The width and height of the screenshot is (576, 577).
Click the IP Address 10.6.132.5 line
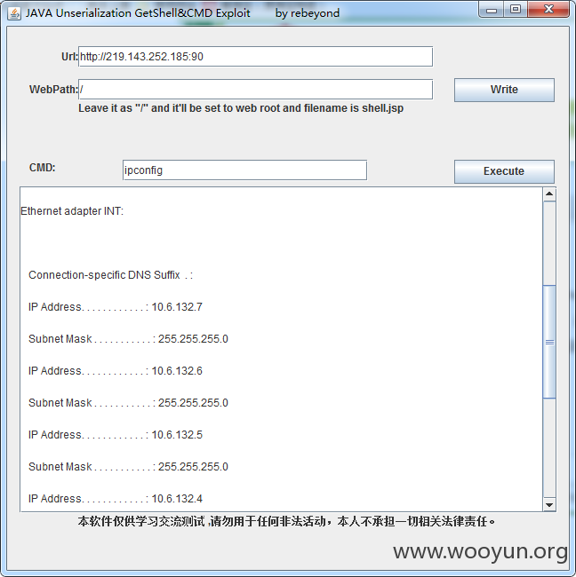point(116,435)
